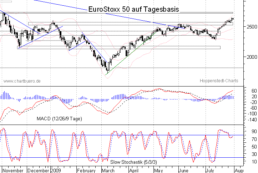Click the November label on time axis

pos(14,170)
